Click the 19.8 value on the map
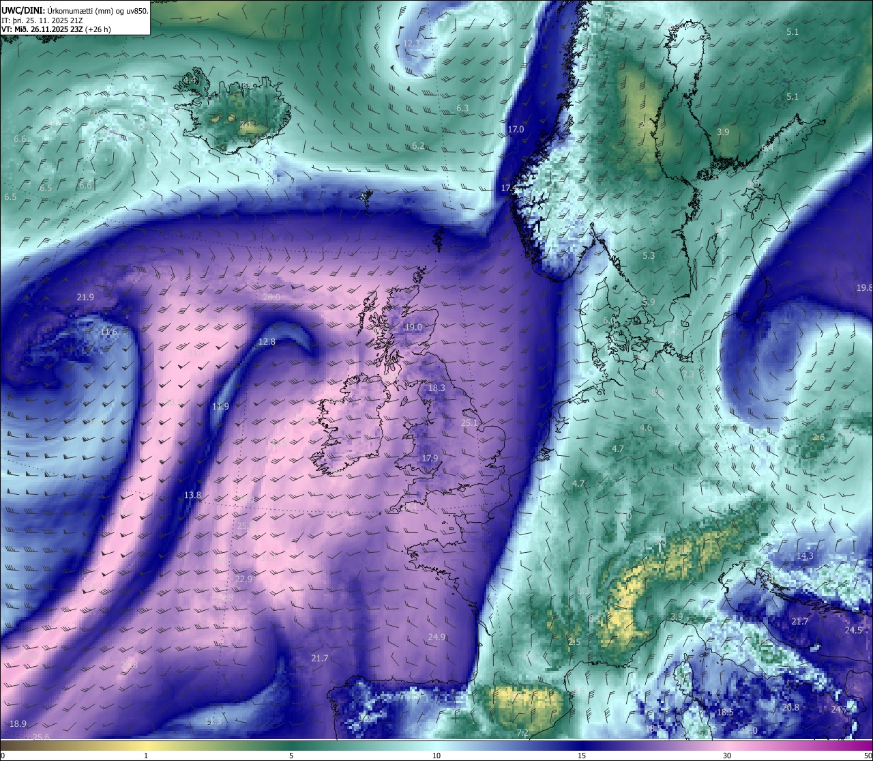 [x=864, y=287]
